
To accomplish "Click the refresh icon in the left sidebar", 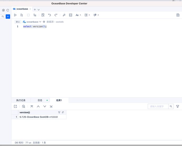I will [8, 10].
